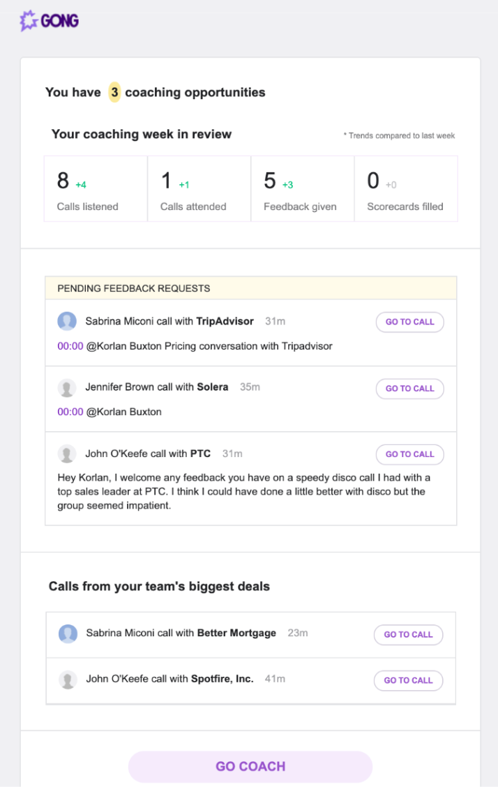Click Sabrina Miconi's avatar in TripAdvisor call
This screenshot has height=787, width=498.
point(67,321)
